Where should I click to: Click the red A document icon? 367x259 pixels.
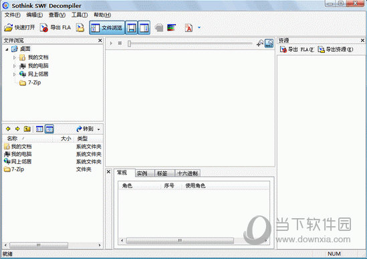pyautogui.click(x=189, y=27)
